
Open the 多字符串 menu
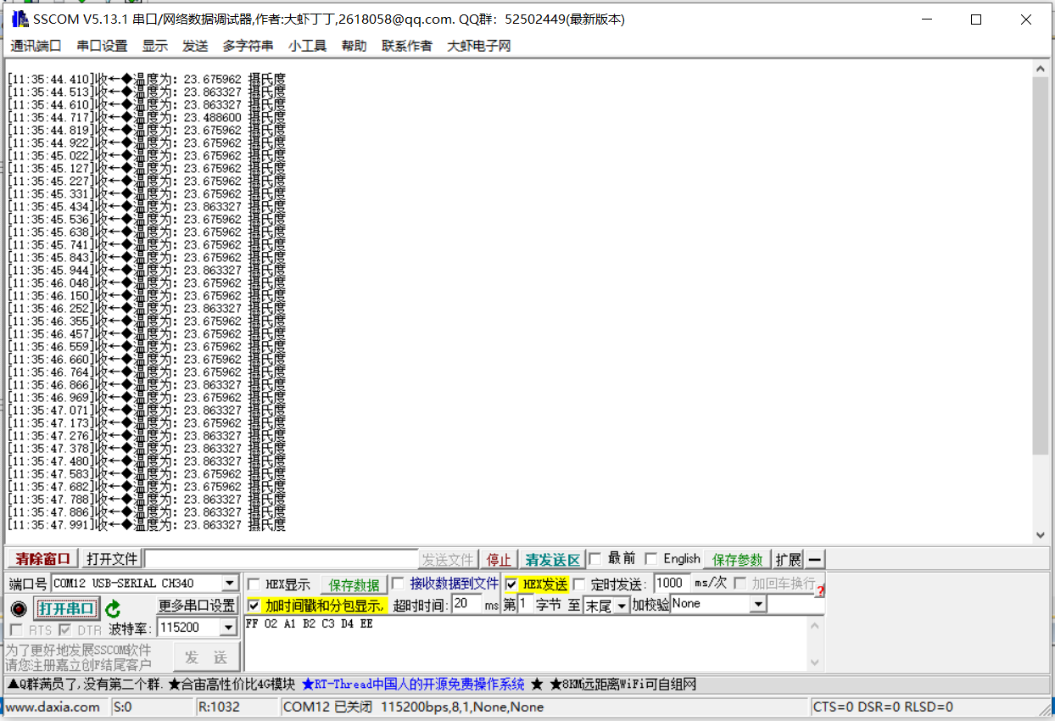click(248, 46)
